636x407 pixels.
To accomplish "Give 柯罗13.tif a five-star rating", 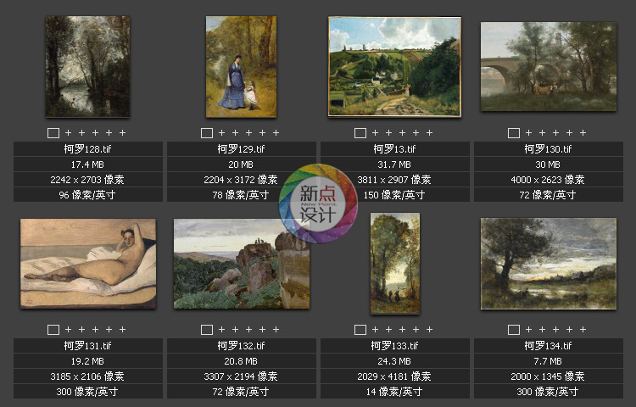I will click(x=430, y=132).
